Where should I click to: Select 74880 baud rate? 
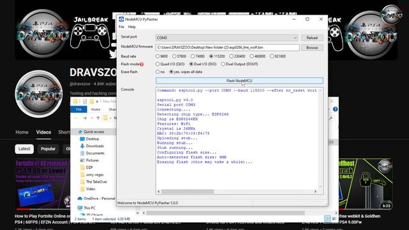[x=197, y=56]
